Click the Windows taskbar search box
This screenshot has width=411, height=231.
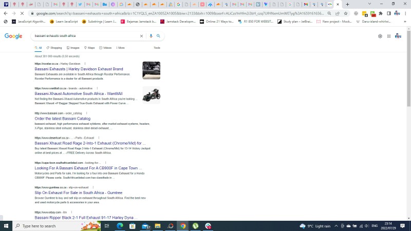[57, 226]
